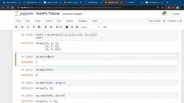Click the Out[143] array([5, 7, 9]) output
Viewport: 184px width, 103px height.
[x=47, y=101]
